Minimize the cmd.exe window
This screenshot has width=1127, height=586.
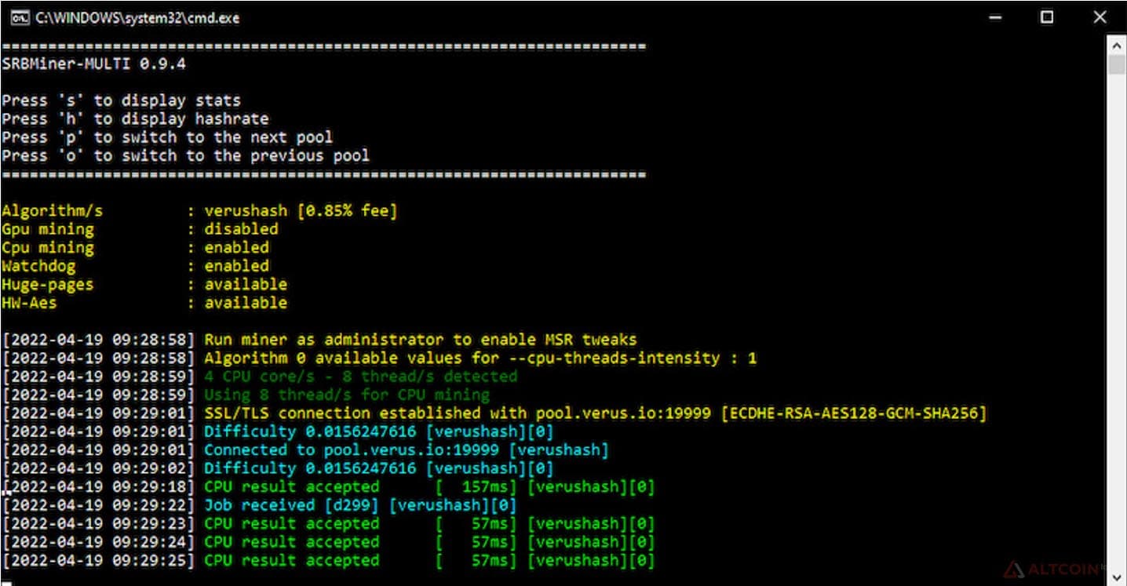996,17
